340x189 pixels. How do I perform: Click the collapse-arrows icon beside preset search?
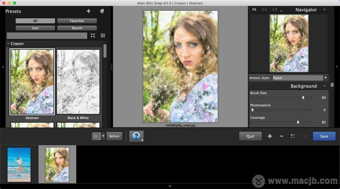pyautogui.click(x=93, y=36)
